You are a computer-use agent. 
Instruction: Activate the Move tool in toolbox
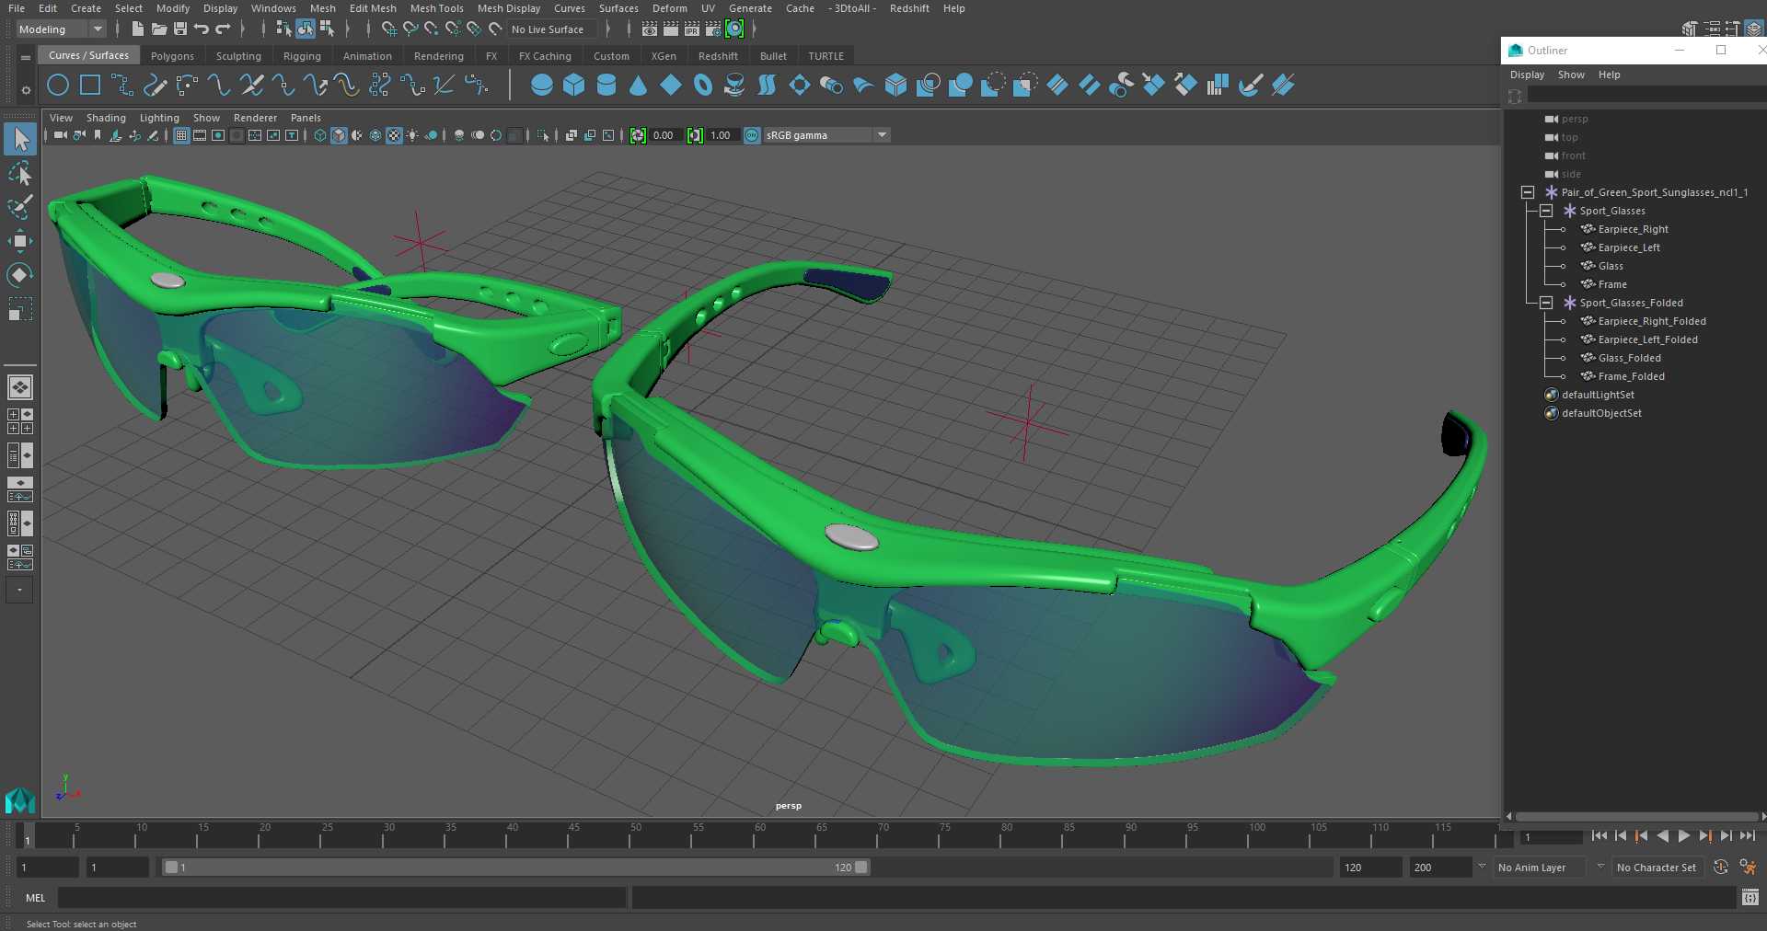tap(20, 241)
